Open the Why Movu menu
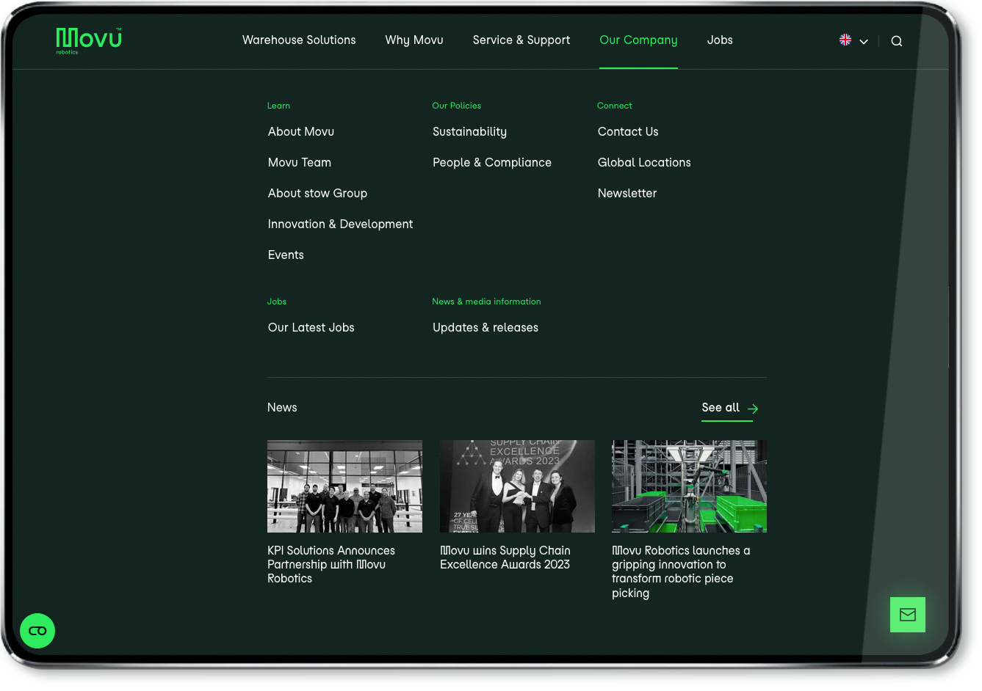 (x=414, y=40)
